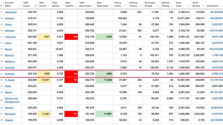Click Armenia total cases 236,742
This screenshot has height=125, width=223.
click(32, 74)
